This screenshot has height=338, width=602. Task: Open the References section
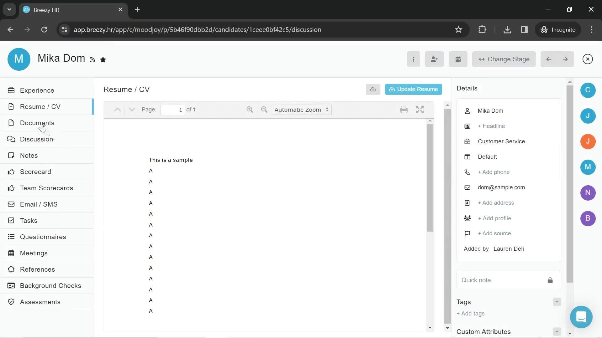click(x=47, y=269)
